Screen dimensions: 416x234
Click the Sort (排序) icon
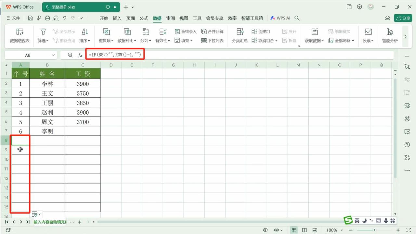[x=85, y=32]
